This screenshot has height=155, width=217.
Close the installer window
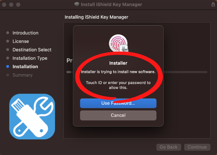[4, 5]
